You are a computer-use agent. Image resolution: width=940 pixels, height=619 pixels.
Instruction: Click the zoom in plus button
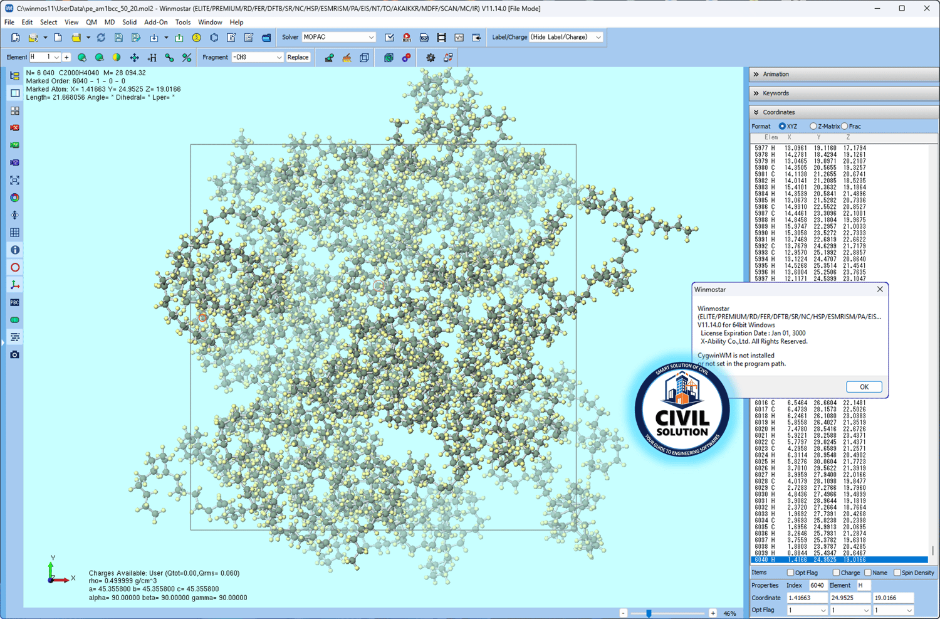pyautogui.click(x=713, y=613)
